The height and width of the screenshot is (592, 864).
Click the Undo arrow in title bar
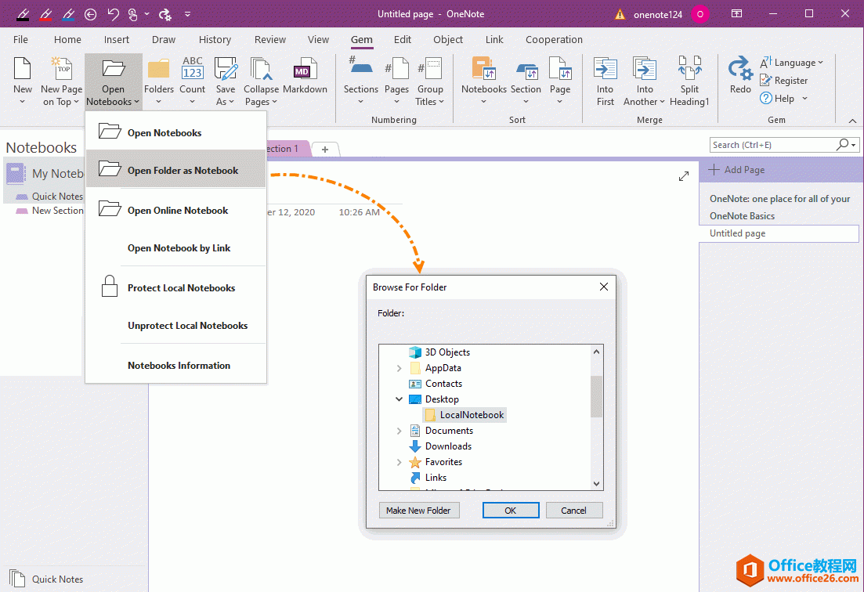pyautogui.click(x=113, y=14)
